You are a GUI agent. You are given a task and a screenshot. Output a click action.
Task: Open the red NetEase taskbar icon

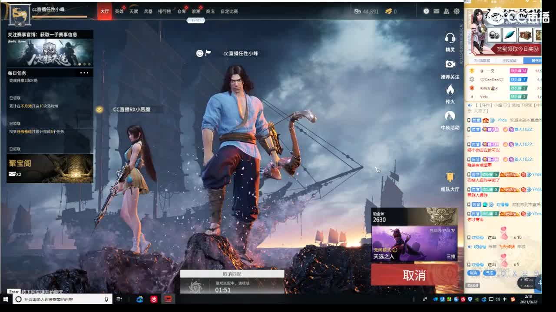coord(154,299)
